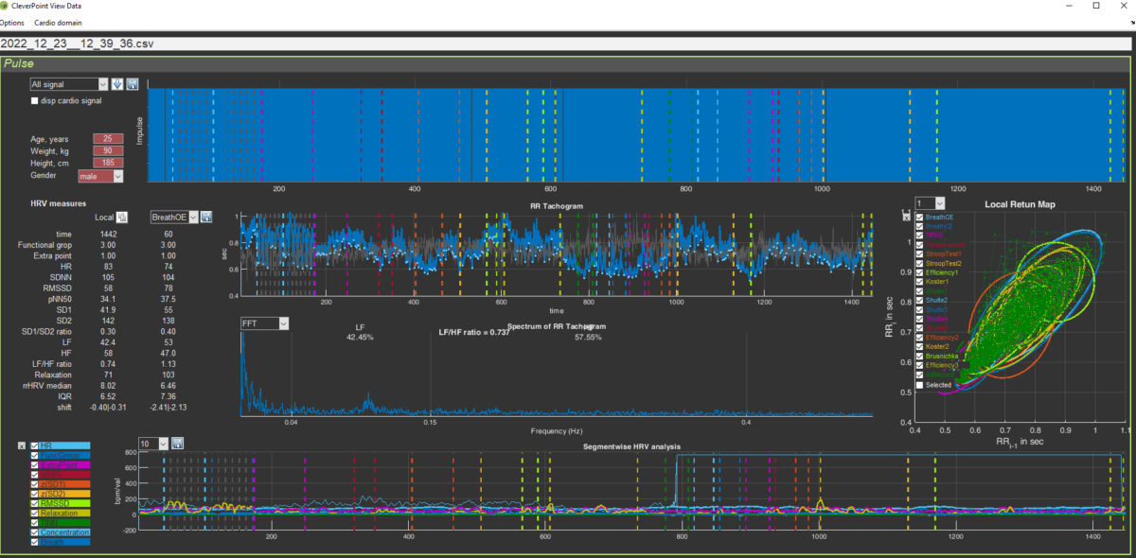1136x558 pixels.
Task: Click the copy icon beside Local label
Action: pos(123,218)
